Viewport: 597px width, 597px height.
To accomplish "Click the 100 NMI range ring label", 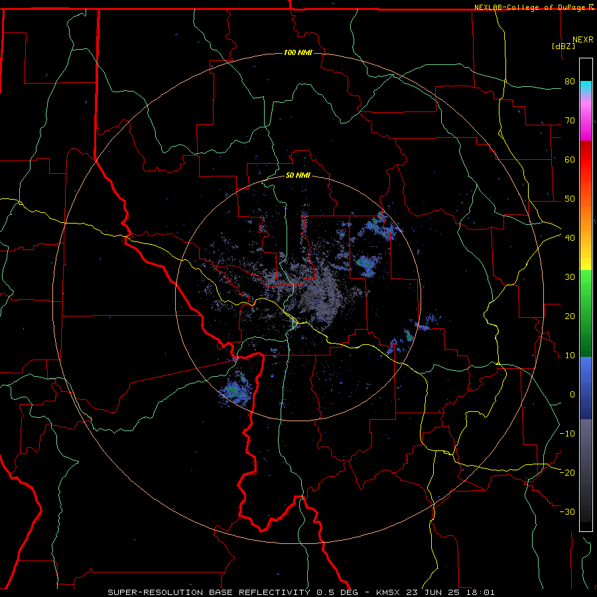I will point(298,52).
